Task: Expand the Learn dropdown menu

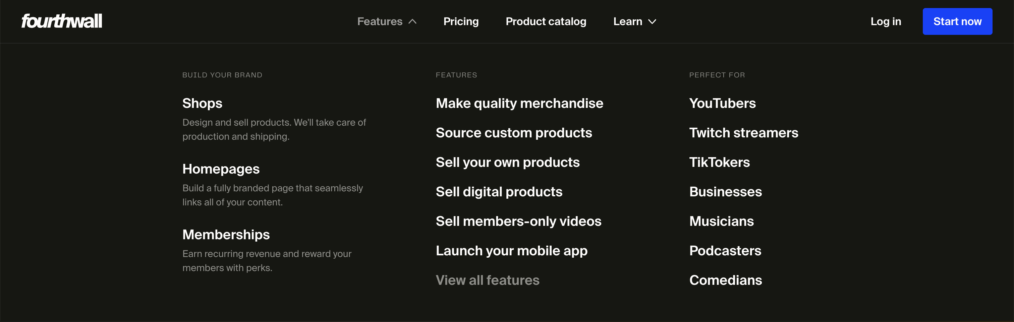Action: pyautogui.click(x=634, y=22)
